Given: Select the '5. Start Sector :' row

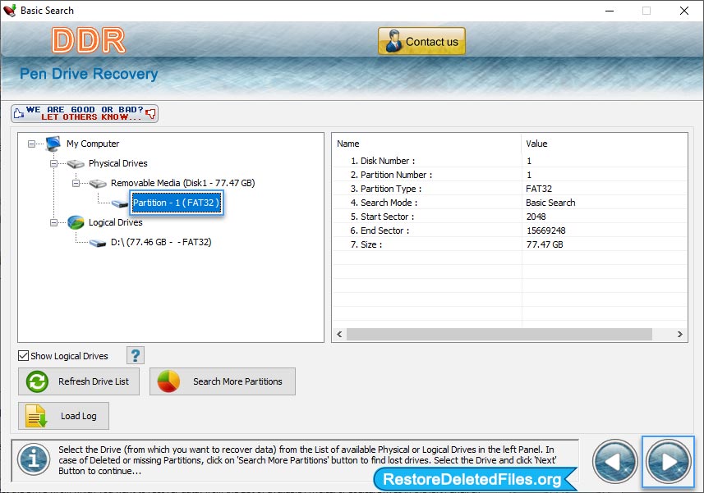Looking at the screenshot, I should tap(510, 216).
